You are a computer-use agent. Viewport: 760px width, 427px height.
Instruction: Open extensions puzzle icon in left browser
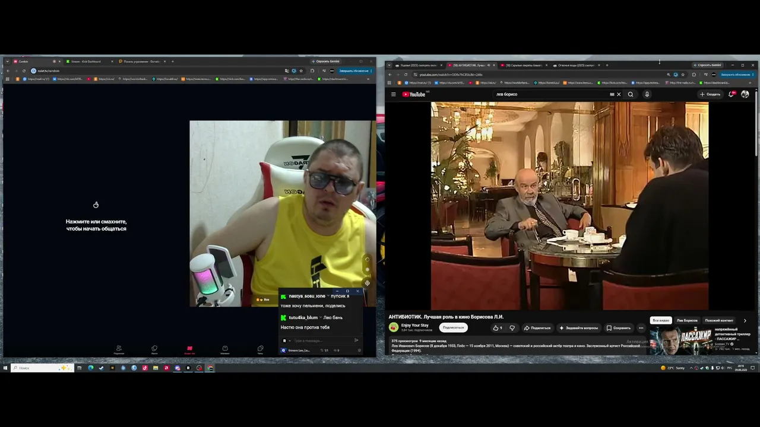[312, 71]
